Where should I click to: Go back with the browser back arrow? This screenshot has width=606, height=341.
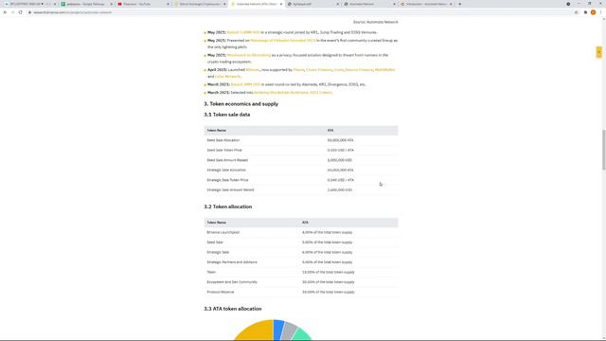[x=5, y=12]
